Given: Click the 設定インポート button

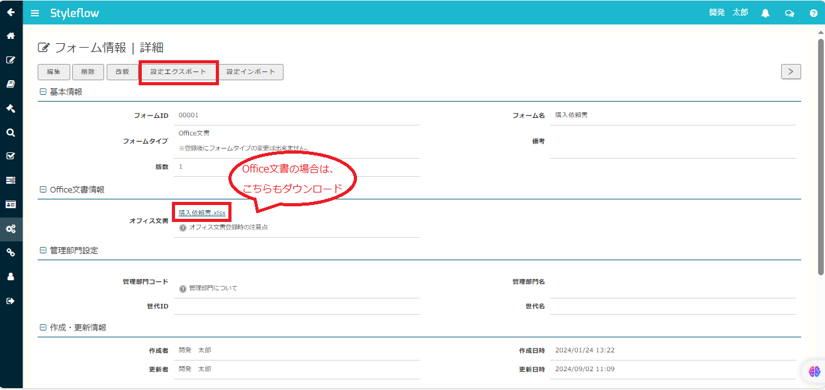Looking at the screenshot, I should pos(251,72).
